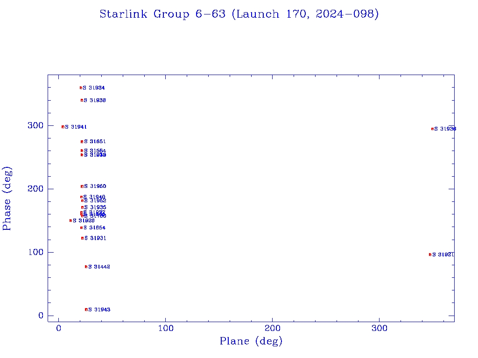Click the "S 31934" satellite label

[x=94, y=88]
